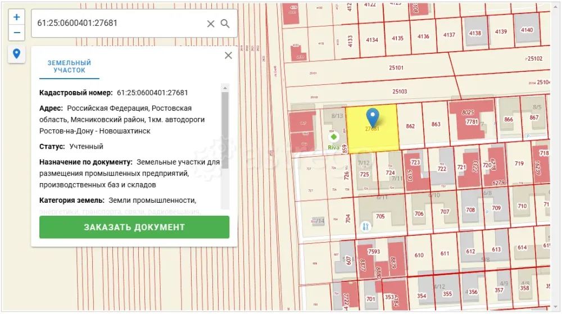Viewport: 562px width, 314px height.
Task: Select map parcel 354
Action: coord(422,295)
